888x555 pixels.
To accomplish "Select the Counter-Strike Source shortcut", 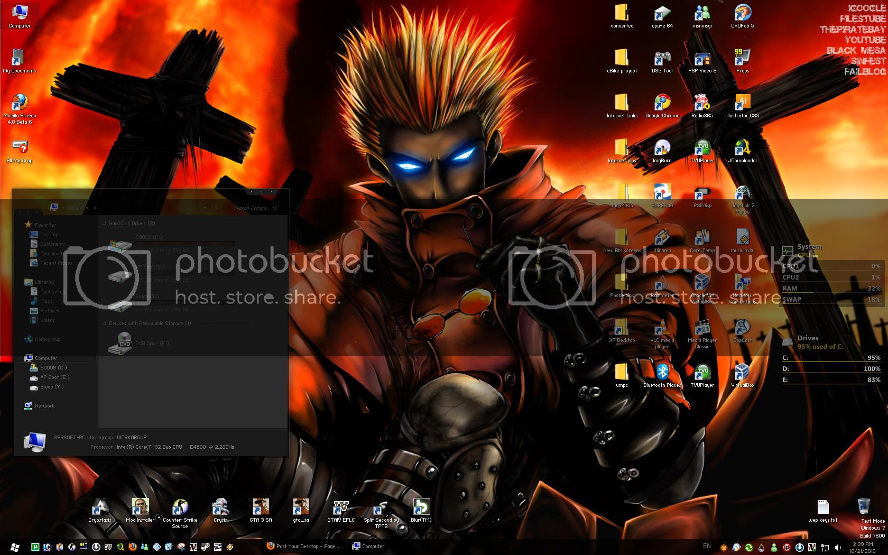I will click(180, 508).
